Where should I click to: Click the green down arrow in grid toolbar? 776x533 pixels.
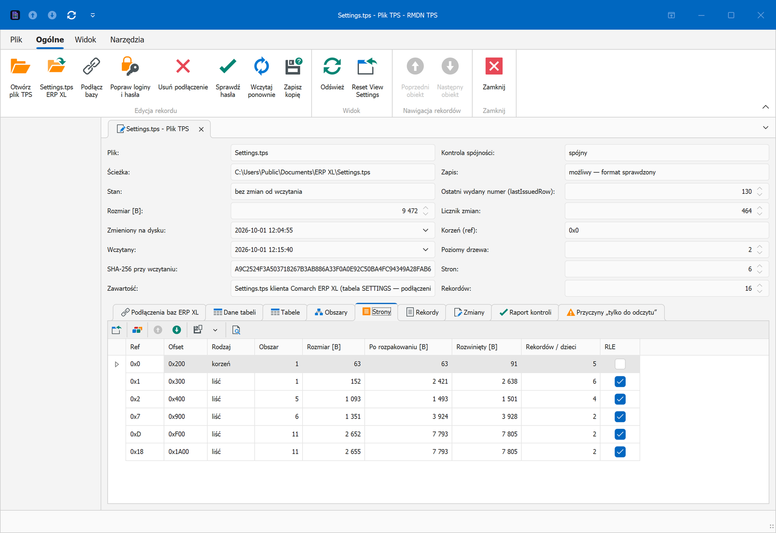[x=177, y=330]
